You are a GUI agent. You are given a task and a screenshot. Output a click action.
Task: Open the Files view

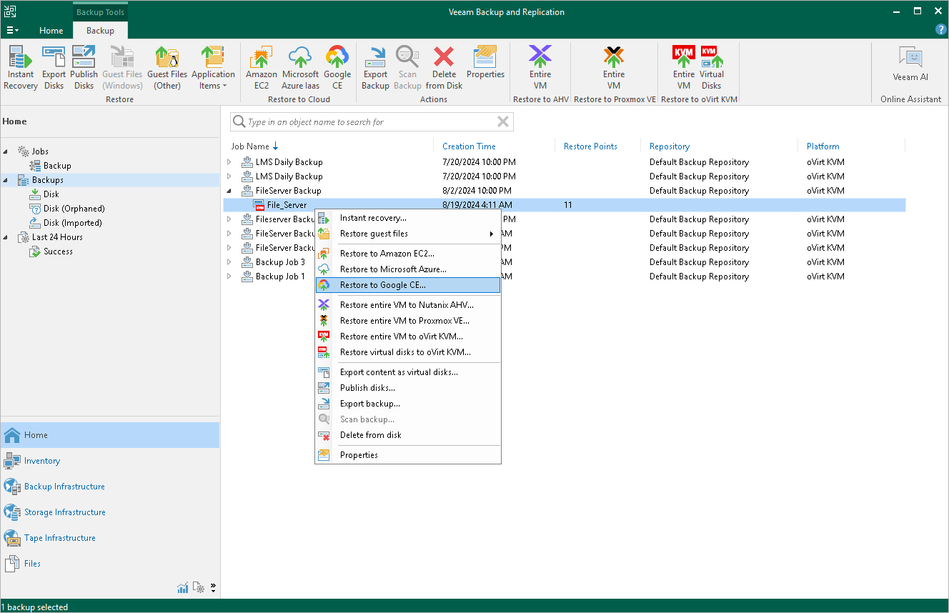click(110, 564)
